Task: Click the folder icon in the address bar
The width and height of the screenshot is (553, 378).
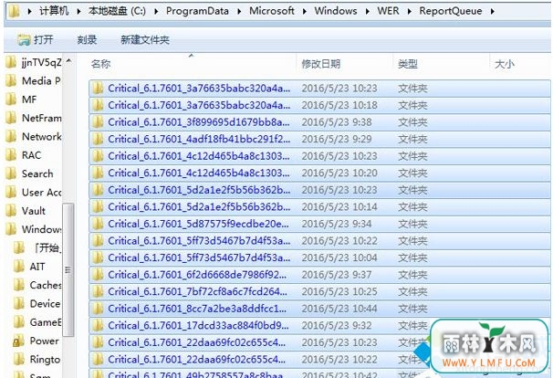Action: tap(14, 11)
